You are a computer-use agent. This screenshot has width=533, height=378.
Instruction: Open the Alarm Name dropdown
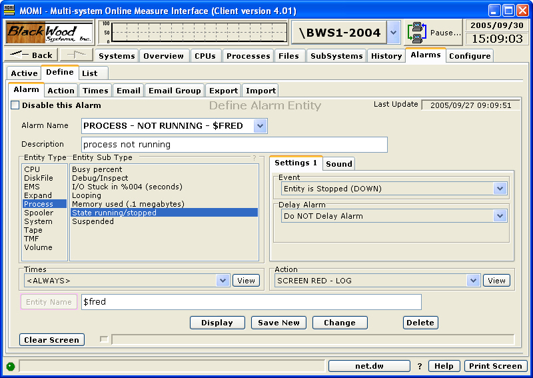coord(260,125)
